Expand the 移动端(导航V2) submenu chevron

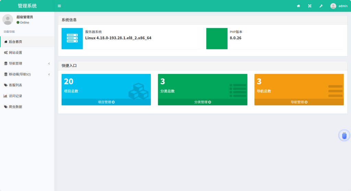(x=49, y=74)
